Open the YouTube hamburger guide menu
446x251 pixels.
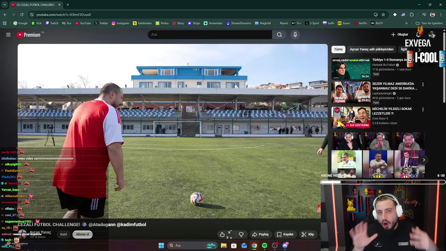coord(8,35)
